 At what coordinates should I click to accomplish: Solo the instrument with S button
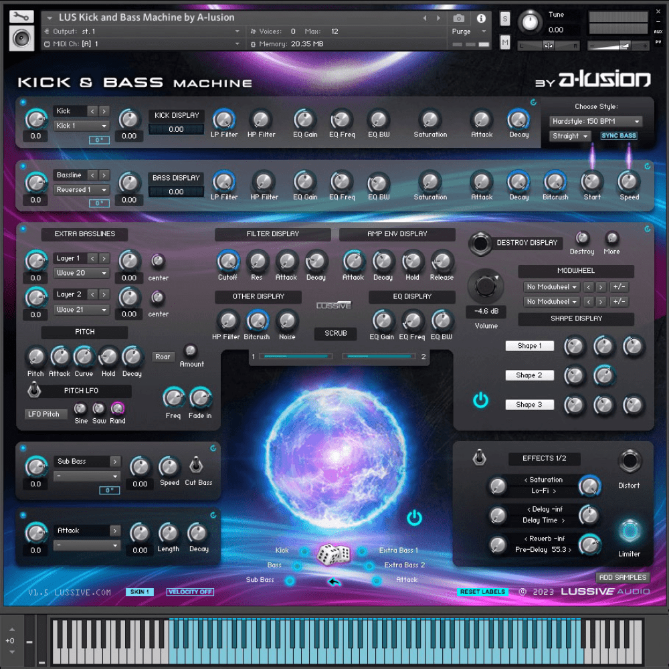505,18
